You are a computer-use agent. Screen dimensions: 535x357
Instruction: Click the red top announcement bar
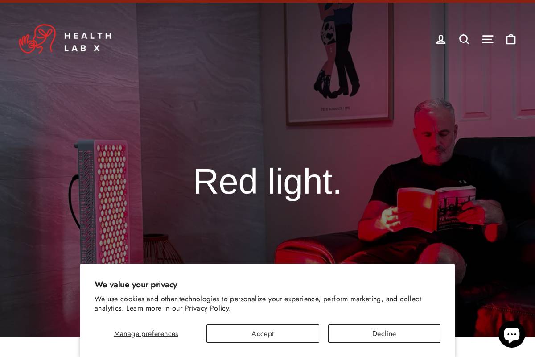(x=267, y=1)
